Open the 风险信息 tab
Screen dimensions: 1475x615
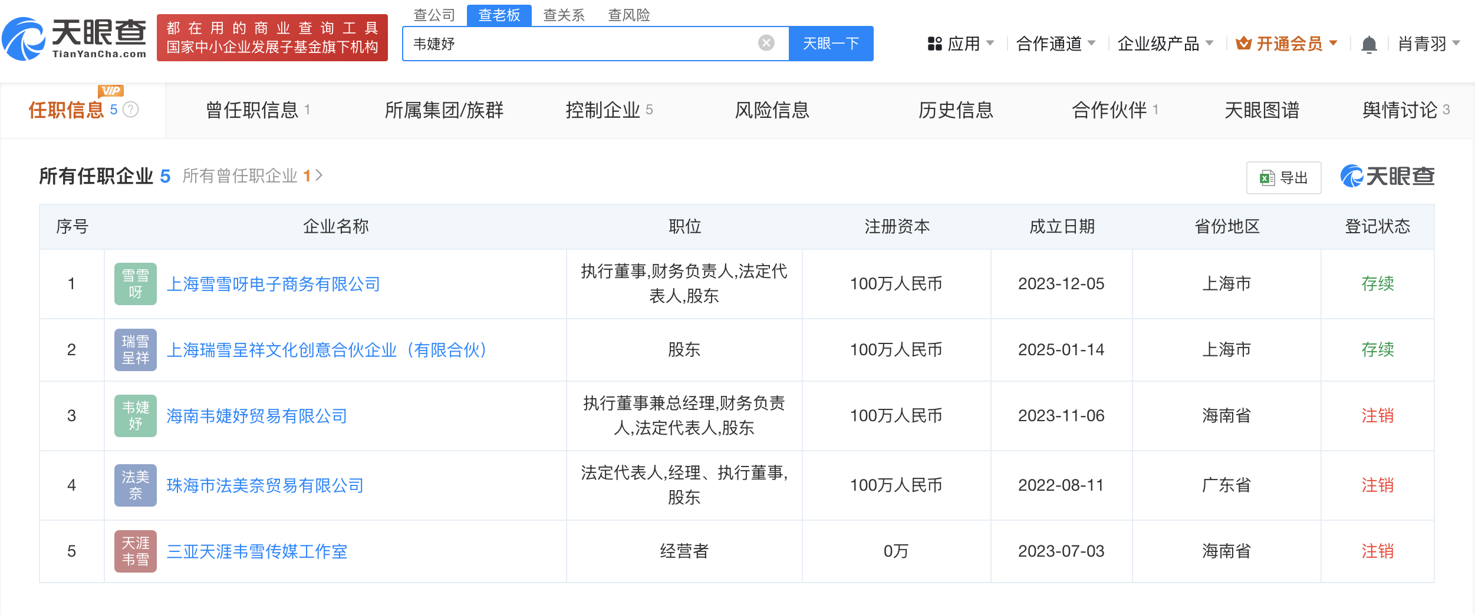point(772,110)
